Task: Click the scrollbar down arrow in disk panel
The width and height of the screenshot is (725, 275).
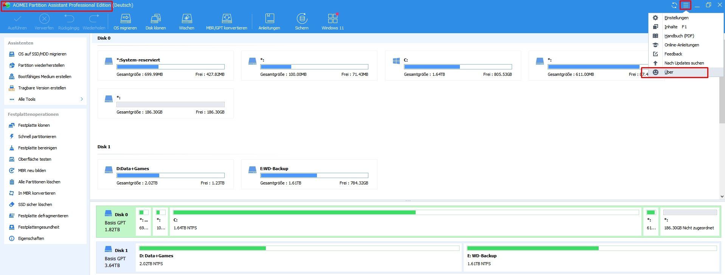Action: tap(722, 197)
